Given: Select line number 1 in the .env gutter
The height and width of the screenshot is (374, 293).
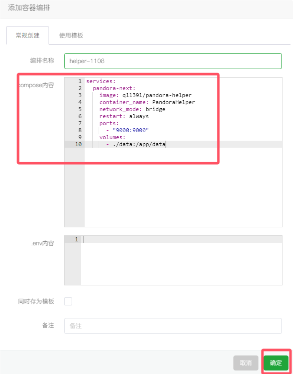Looking at the screenshot, I should [x=76, y=239].
